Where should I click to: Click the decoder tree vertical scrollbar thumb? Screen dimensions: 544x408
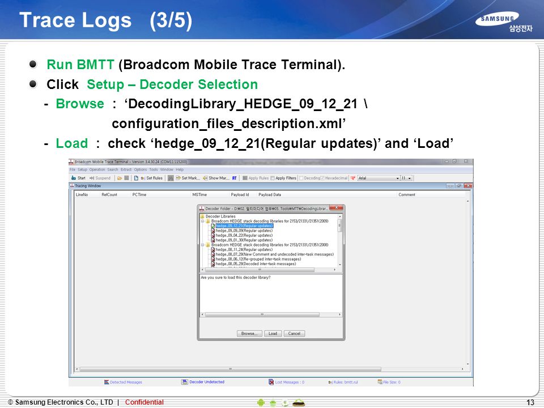339,227
